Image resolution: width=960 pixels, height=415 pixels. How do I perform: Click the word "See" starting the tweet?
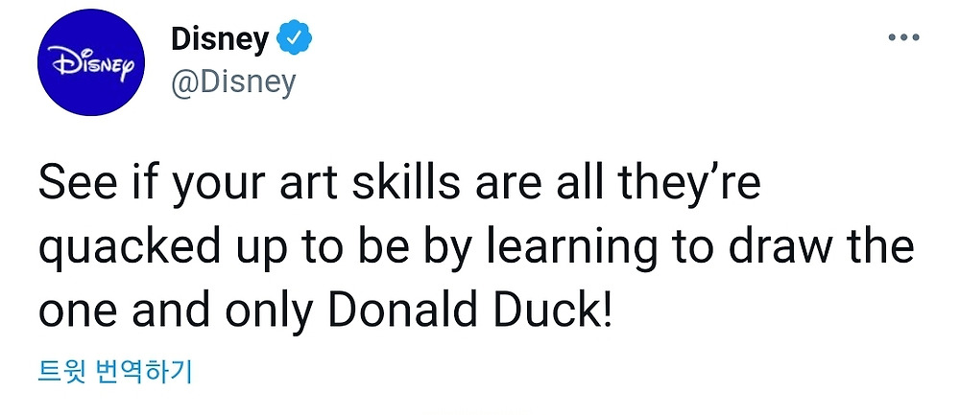point(71,183)
